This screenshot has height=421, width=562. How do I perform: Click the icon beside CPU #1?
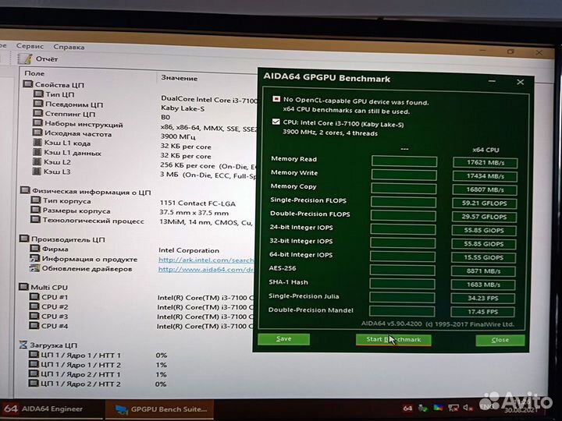(x=34, y=296)
